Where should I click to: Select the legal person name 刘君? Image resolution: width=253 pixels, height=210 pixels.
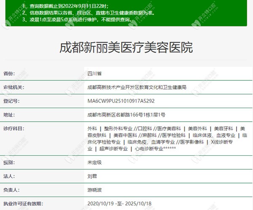point(92,176)
